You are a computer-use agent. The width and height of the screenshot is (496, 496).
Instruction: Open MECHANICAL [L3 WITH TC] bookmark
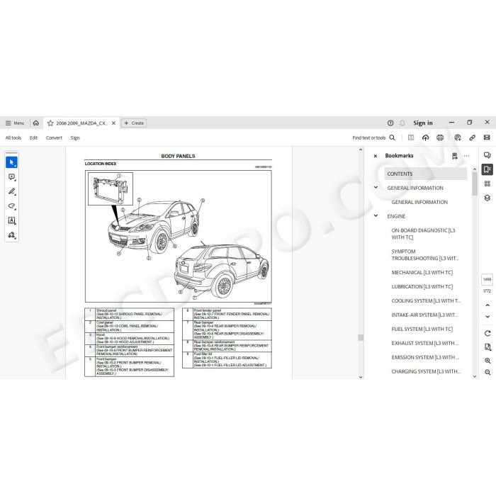click(x=422, y=273)
